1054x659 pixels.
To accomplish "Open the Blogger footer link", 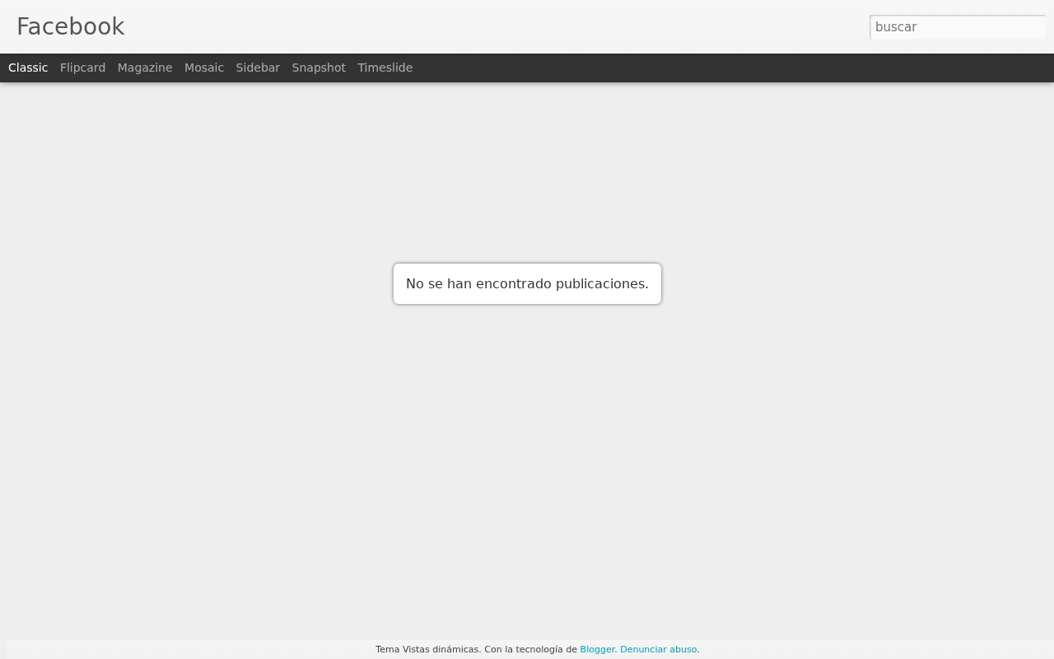I will click(597, 649).
